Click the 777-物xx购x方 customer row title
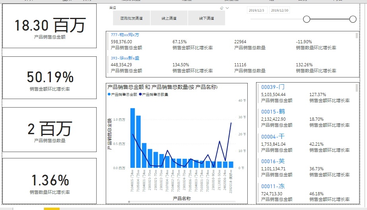The image size is (367, 210). pyautogui.click(x=125, y=35)
